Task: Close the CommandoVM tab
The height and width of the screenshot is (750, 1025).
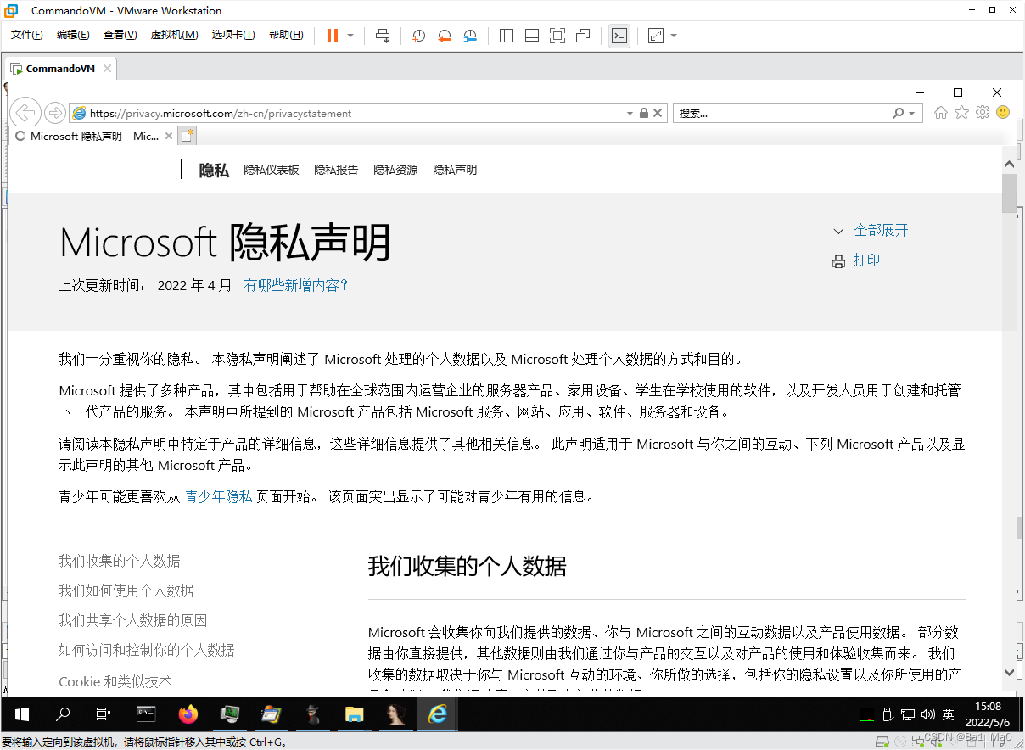Action: (107, 69)
